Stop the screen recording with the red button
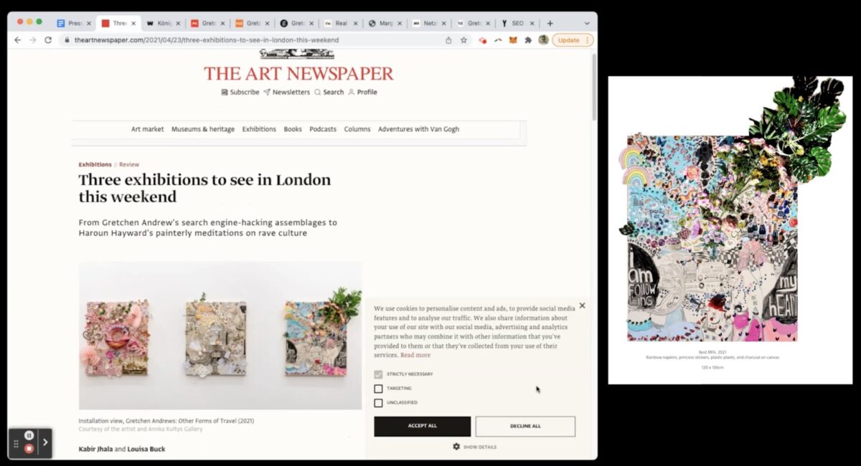The width and height of the screenshot is (861, 466). [29, 449]
